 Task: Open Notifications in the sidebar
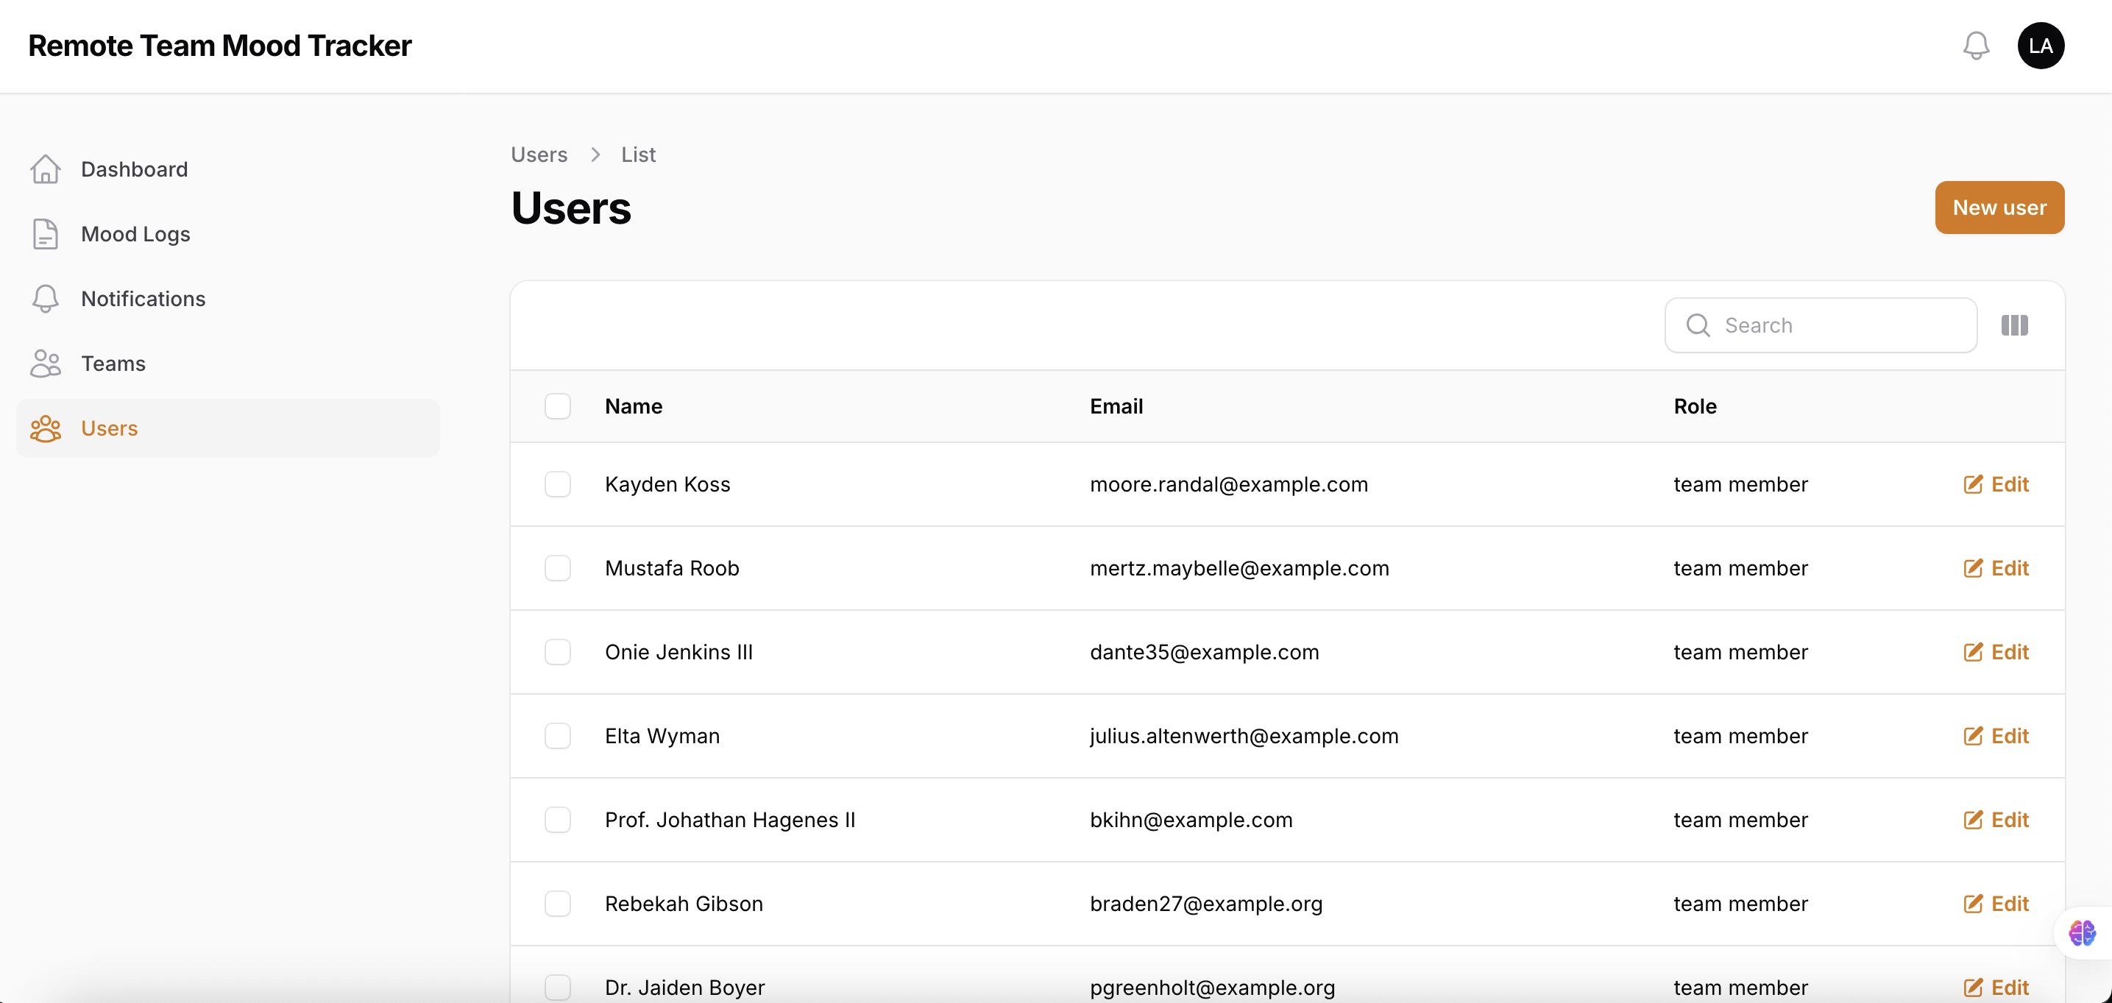tap(143, 299)
